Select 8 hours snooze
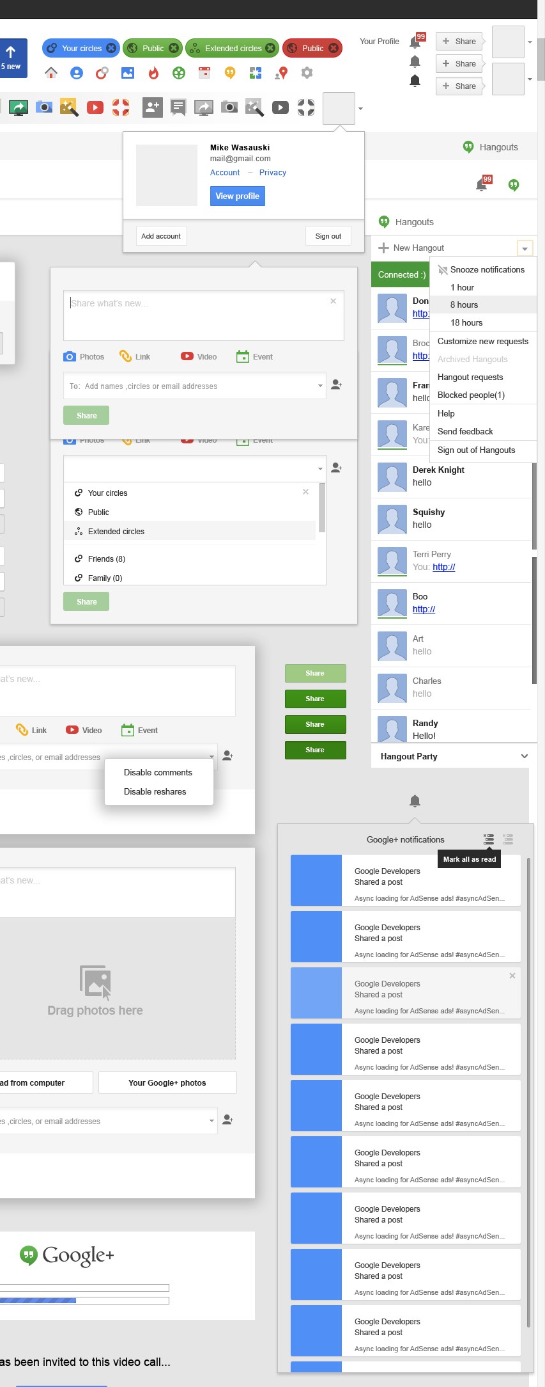Viewport: 545px width, 1387px height. pyautogui.click(x=484, y=305)
